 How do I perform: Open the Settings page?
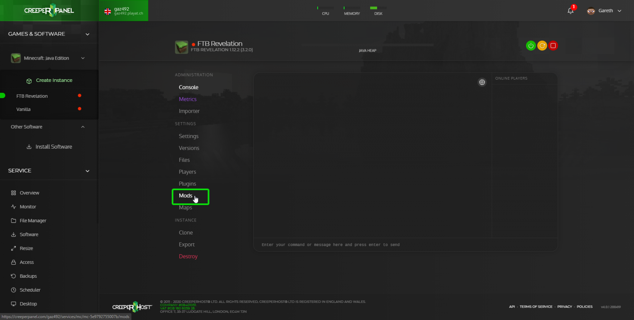tap(189, 136)
